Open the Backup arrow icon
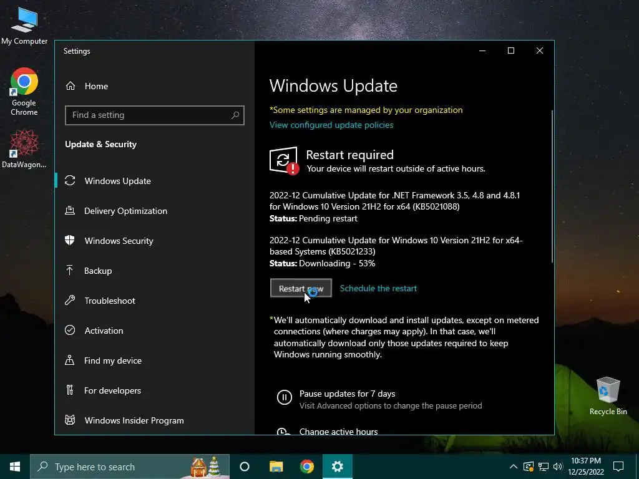 70,270
